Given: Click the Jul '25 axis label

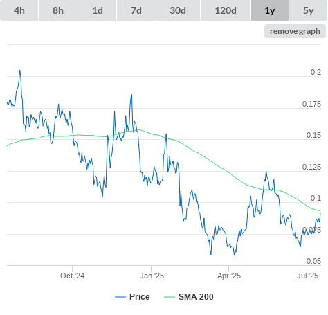Looking at the screenshot, I should coord(307,276).
